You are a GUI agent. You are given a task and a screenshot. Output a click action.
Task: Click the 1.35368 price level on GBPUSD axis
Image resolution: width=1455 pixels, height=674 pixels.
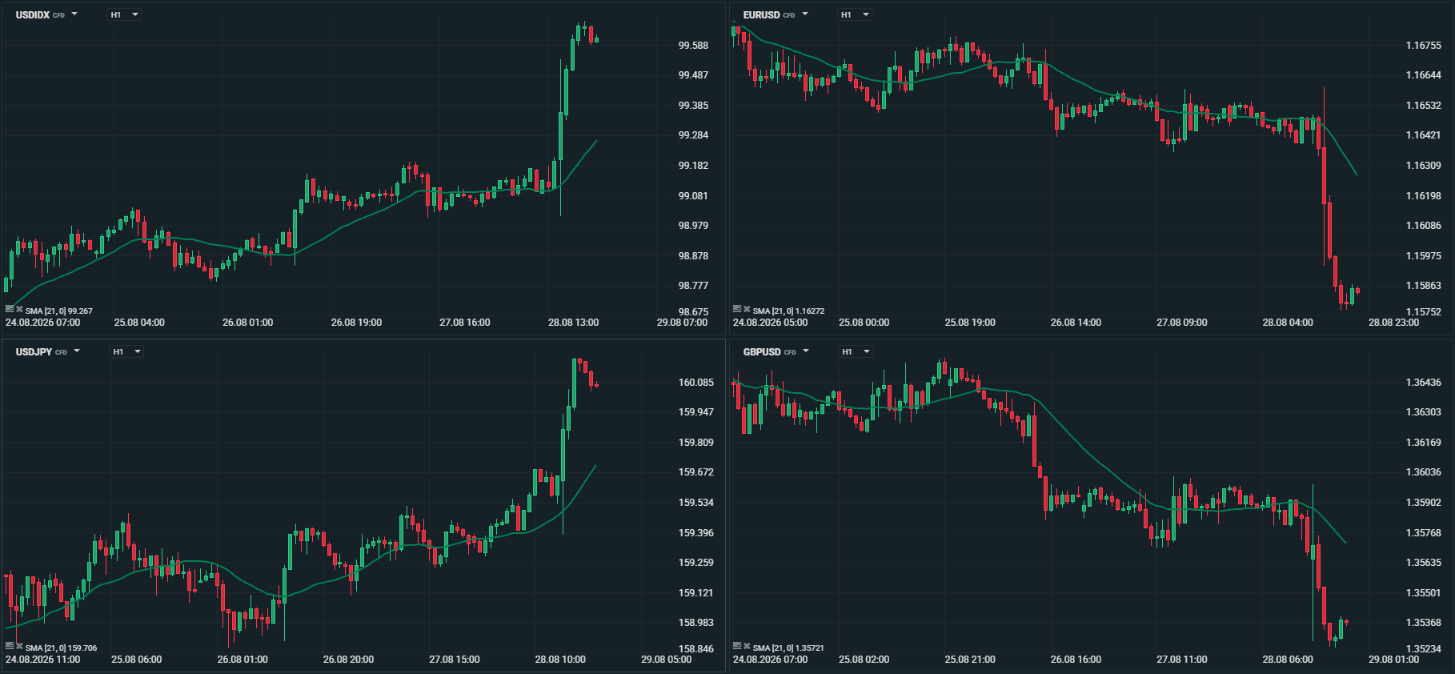coord(1423,623)
